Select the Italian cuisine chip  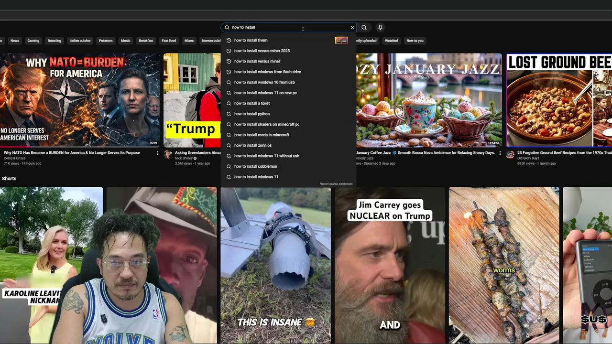pyautogui.click(x=80, y=41)
